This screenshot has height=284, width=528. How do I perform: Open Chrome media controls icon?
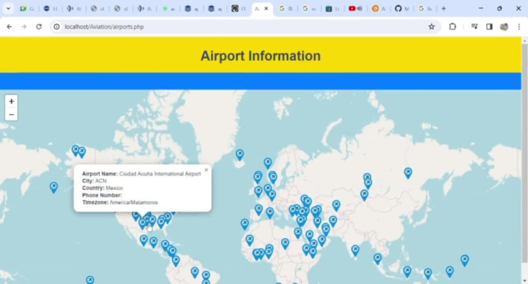click(474, 26)
